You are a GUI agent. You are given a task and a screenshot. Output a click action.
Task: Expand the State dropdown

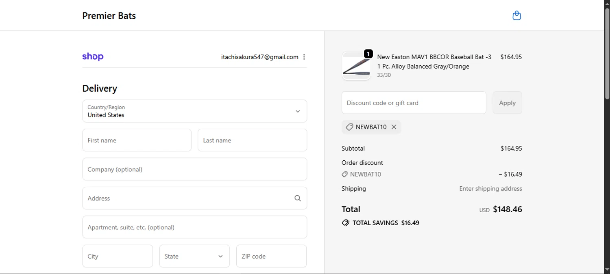(194, 256)
